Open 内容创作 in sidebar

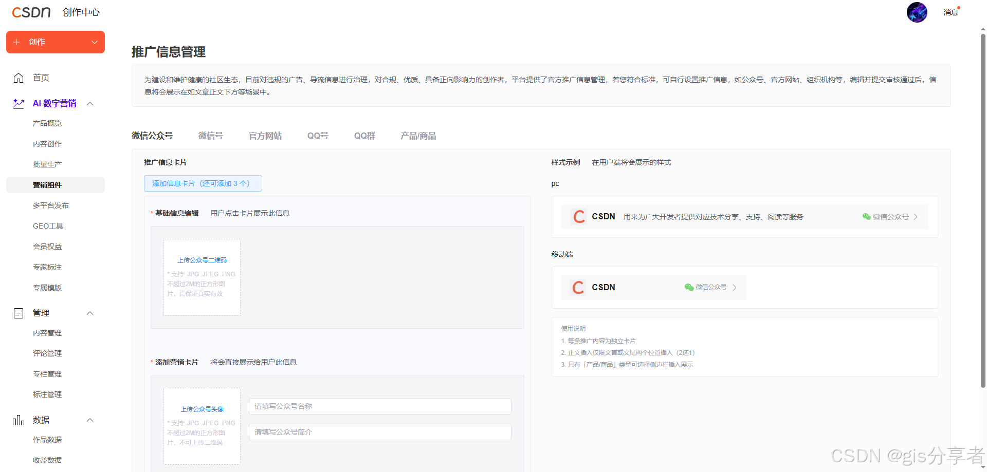point(47,144)
